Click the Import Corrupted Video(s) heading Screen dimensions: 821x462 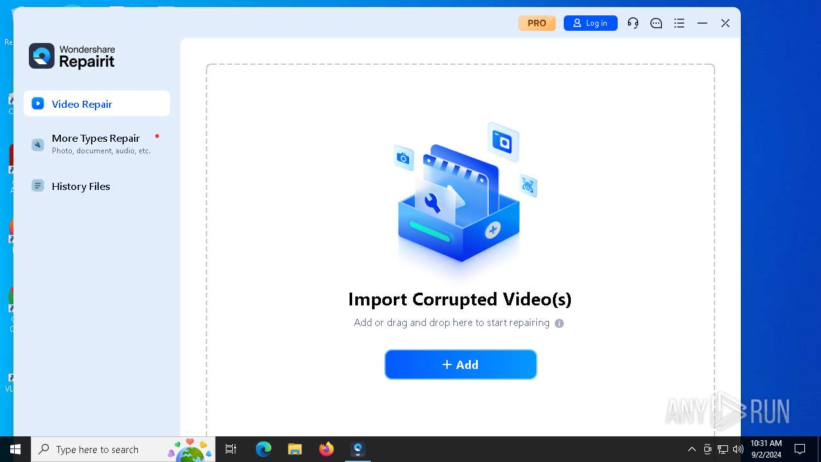click(460, 299)
